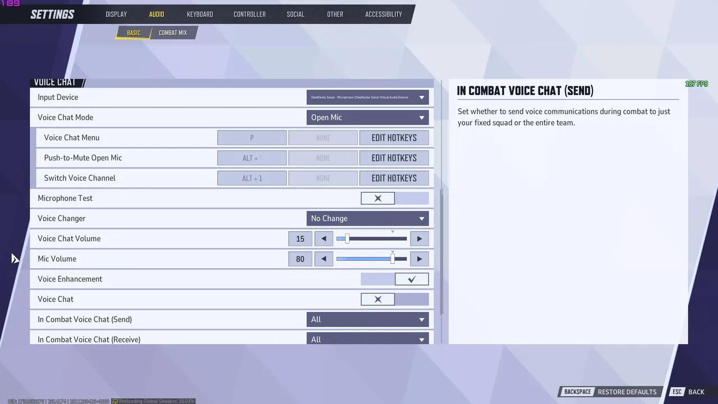Expand the Voice Changer dropdown

coord(368,218)
